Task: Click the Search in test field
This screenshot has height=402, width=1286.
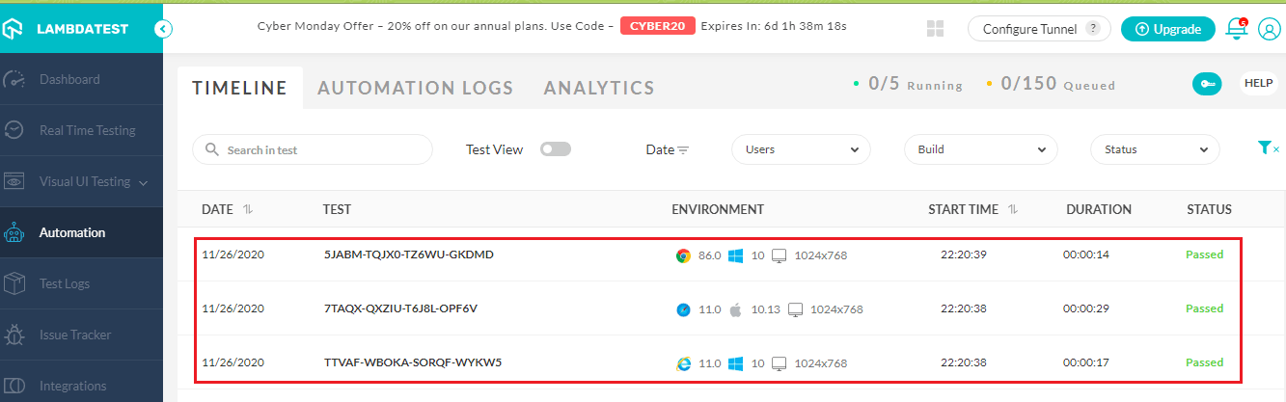Action: [313, 149]
